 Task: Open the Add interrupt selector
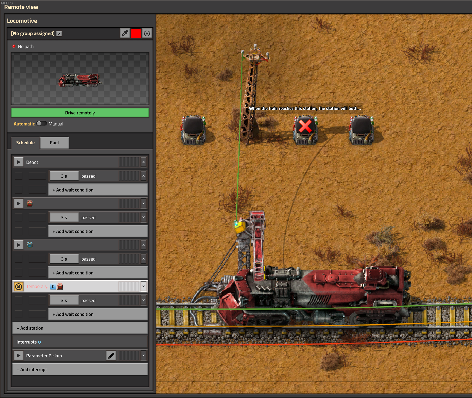80,370
